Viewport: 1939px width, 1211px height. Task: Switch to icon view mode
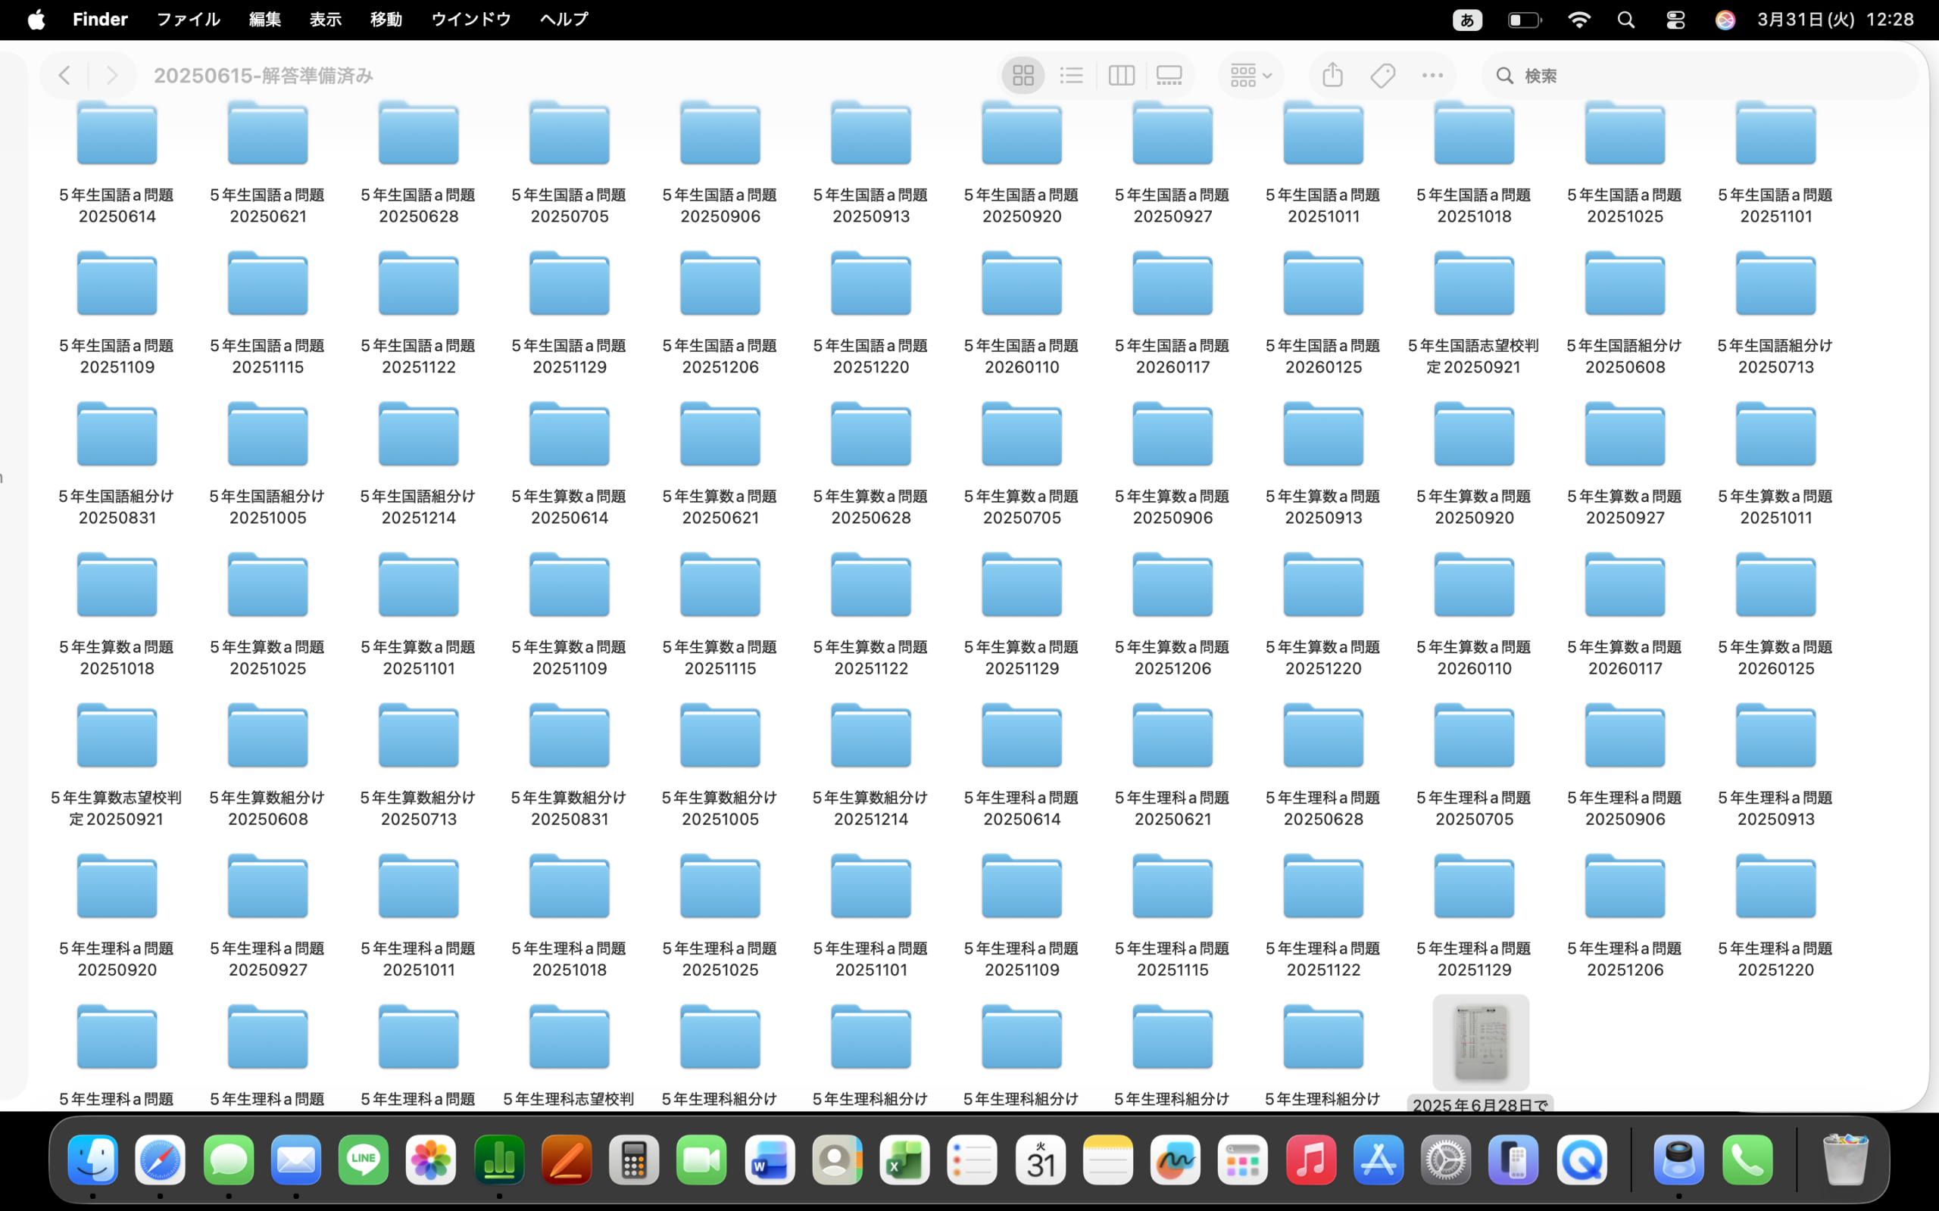click(1023, 75)
